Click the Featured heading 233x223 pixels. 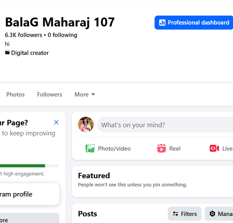pos(94,176)
